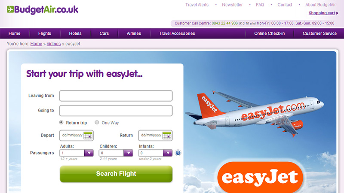Click the orange easyJet logo badge
344x193 pixels.
point(260,177)
